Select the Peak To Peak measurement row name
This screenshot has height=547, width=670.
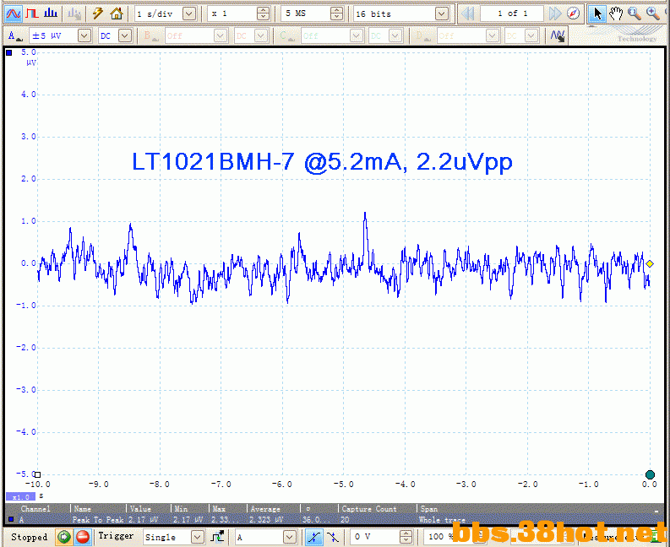pos(98,520)
